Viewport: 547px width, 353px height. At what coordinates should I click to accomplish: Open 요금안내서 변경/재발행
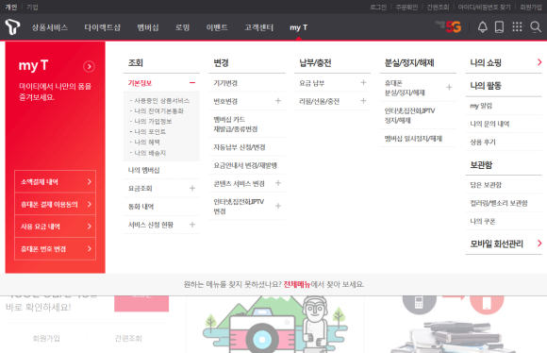point(245,165)
